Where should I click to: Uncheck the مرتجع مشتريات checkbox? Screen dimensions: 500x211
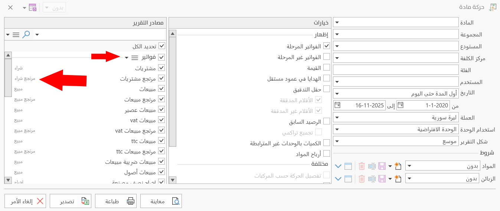pos(161,79)
